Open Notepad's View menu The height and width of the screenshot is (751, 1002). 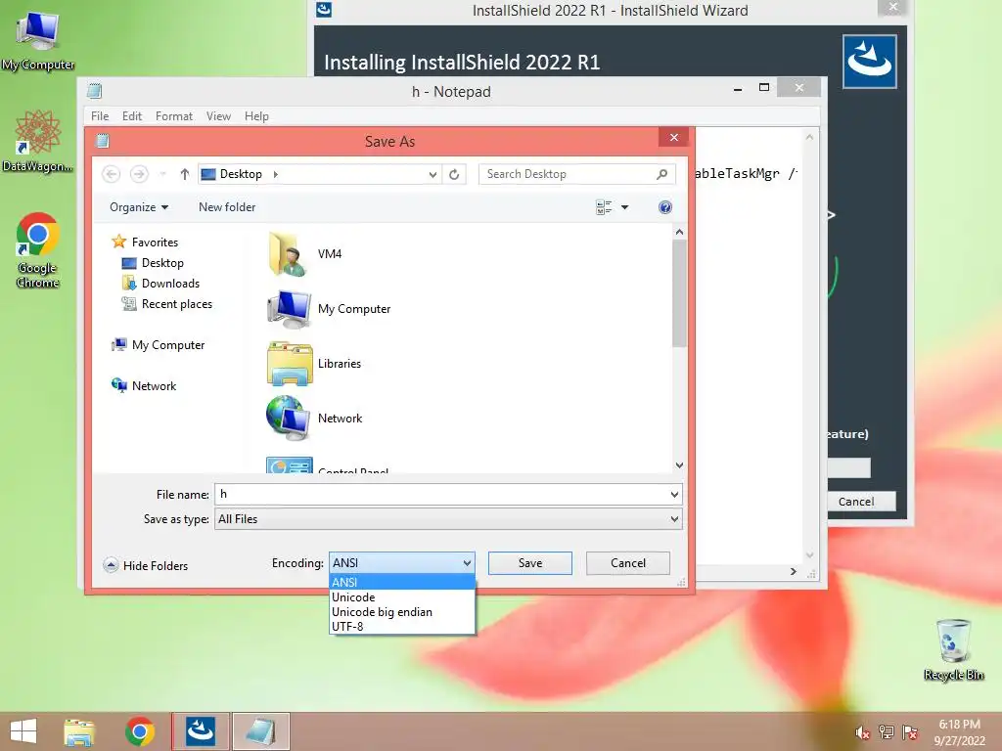click(218, 116)
